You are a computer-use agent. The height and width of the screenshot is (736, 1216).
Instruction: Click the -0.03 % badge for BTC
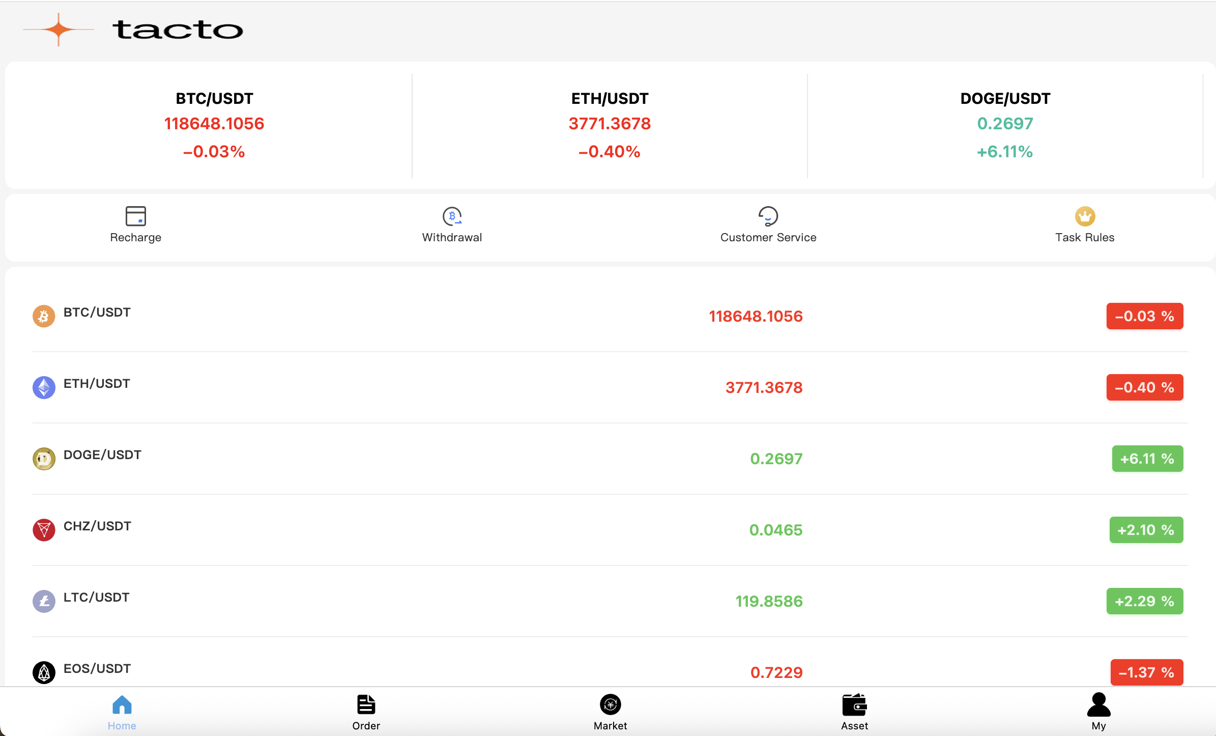pyautogui.click(x=1145, y=316)
